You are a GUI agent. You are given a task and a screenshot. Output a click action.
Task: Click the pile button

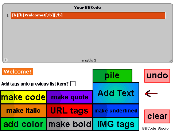tap(112, 76)
